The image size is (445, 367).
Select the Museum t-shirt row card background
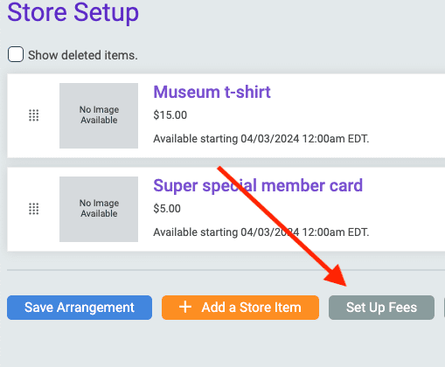(226, 115)
